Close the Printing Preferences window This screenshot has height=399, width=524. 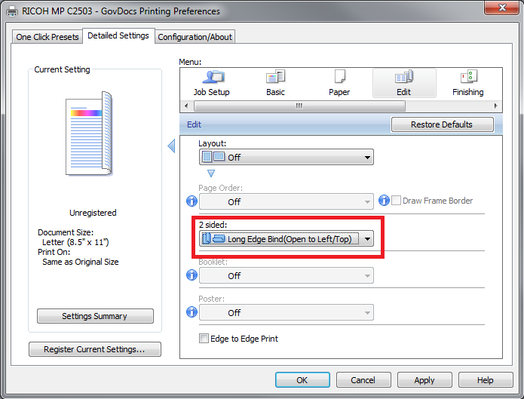[502, 8]
